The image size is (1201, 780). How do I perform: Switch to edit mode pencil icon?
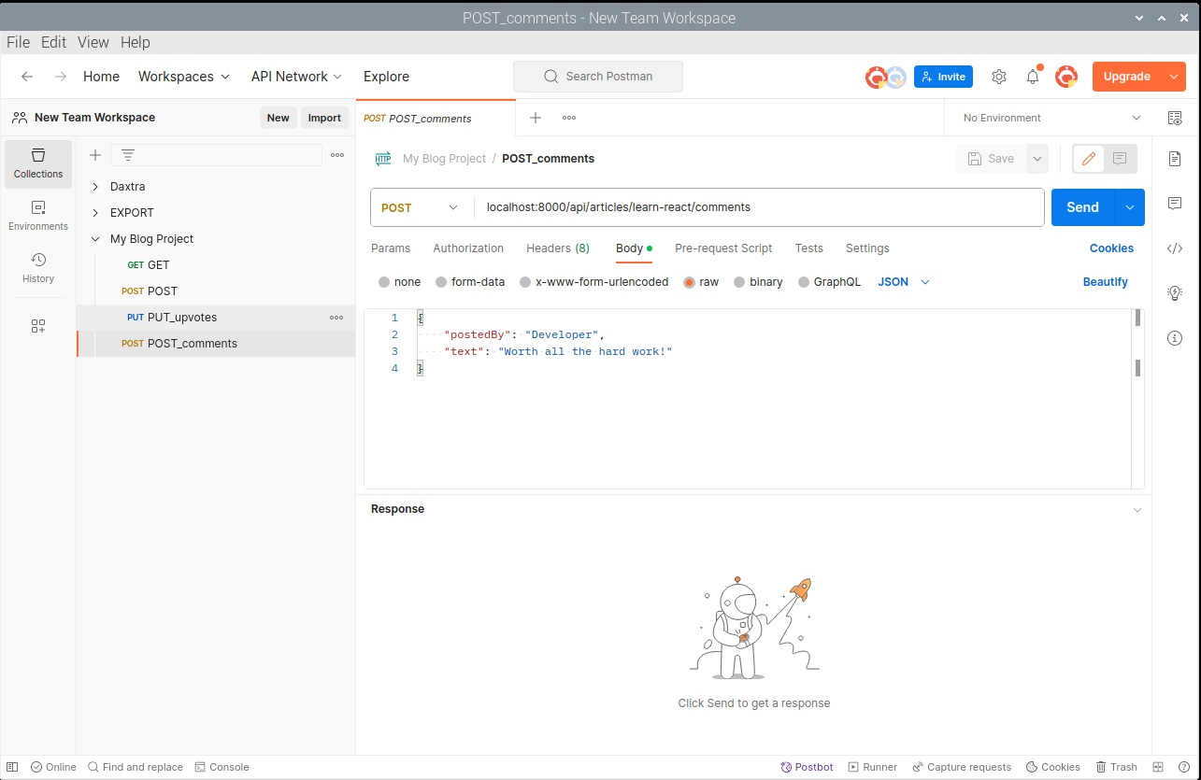click(1089, 159)
